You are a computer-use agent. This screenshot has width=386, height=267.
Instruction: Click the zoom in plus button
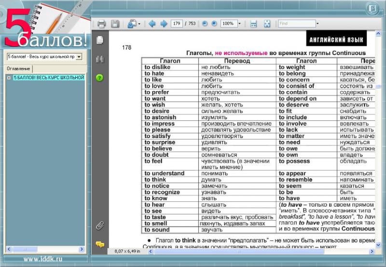point(214,24)
